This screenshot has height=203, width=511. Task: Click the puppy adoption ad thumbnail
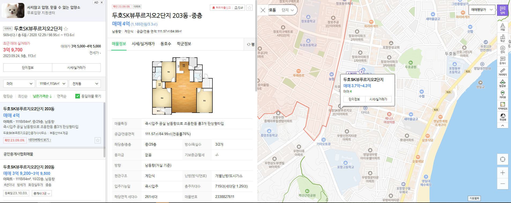coord(13,10)
